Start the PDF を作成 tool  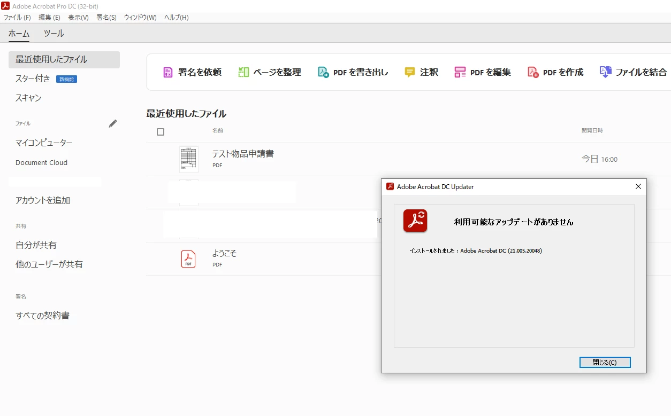pyautogui.click(x=555, y=72)
